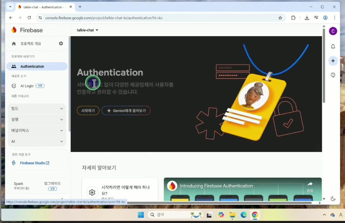Expand the 애널리틱스 category

pyautogui.click(x=37, y=130)
